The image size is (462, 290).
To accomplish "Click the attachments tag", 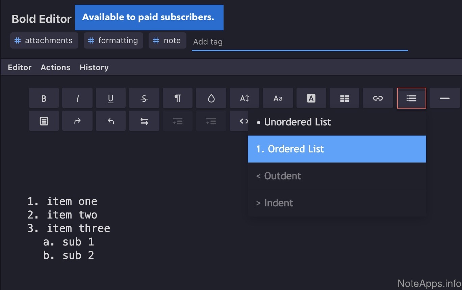I will tap(44, 41).
